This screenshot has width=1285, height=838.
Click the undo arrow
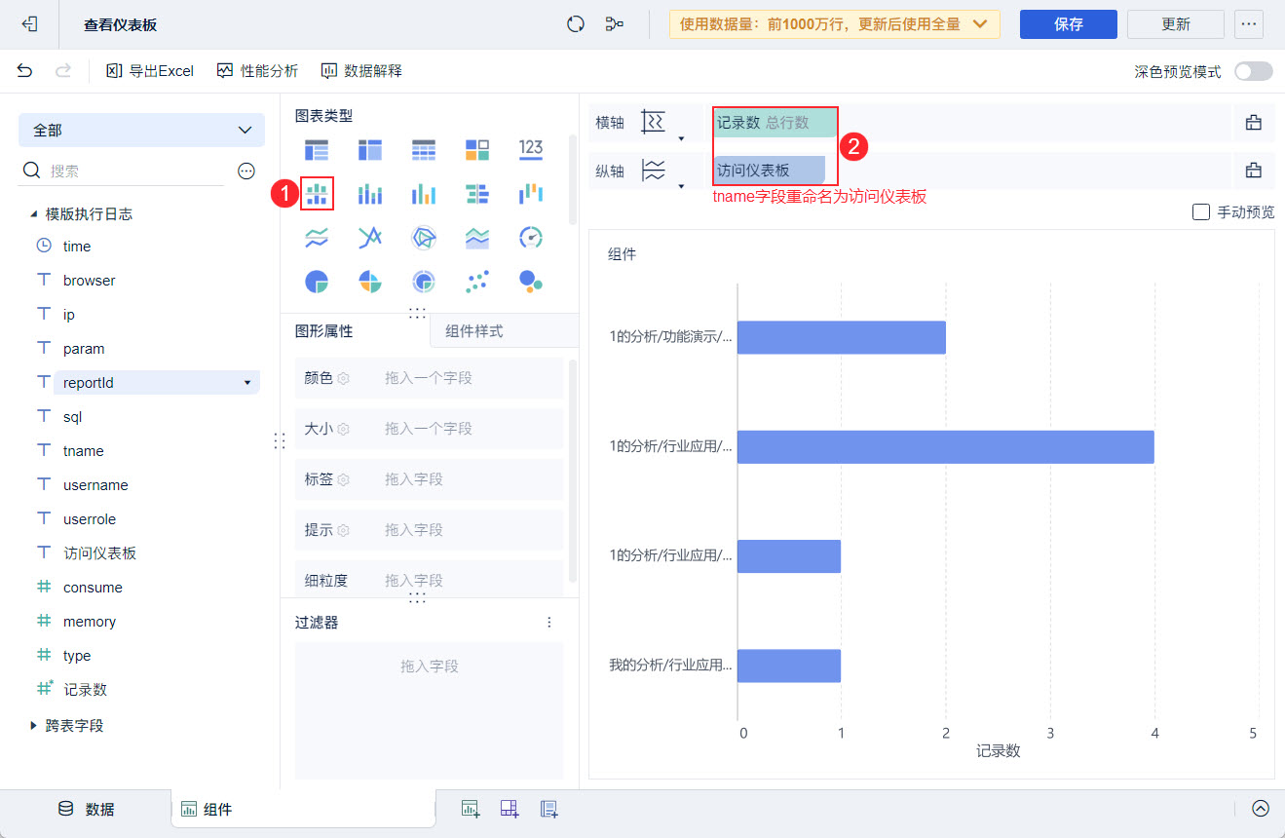coord(24,70)
